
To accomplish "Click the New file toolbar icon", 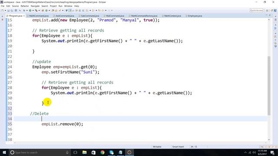I will (3, 10).
